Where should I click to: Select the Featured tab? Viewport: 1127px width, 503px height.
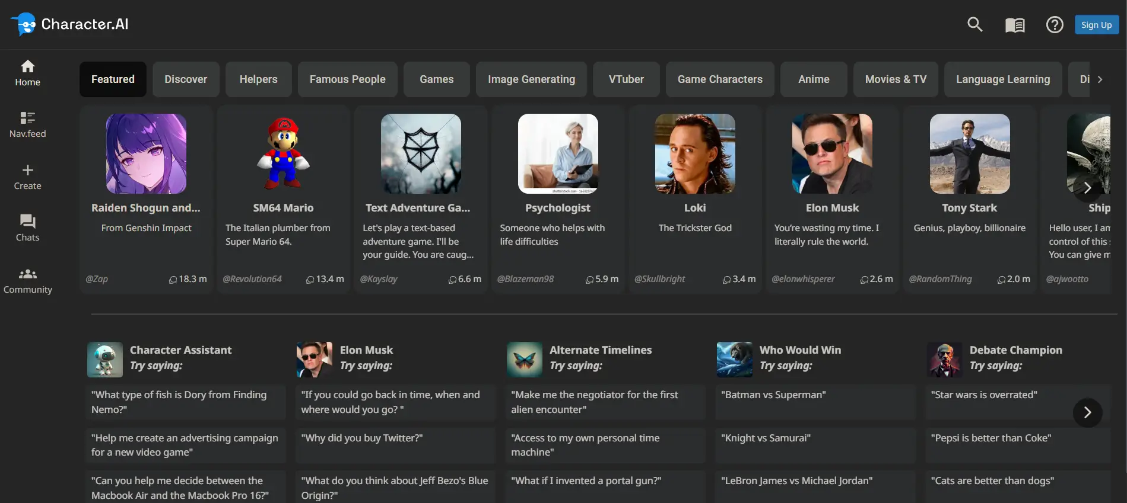(113, 79)
